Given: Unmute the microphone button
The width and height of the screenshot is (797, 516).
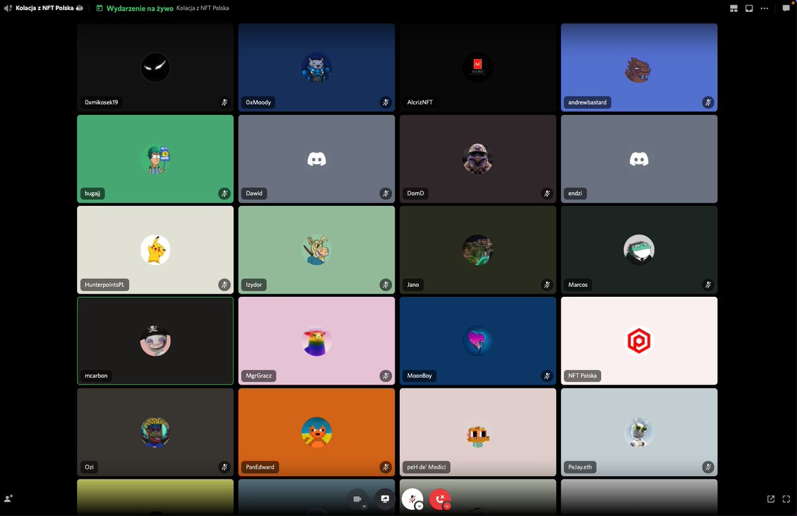Looking at the screenshot, I should tap(412, 499).
